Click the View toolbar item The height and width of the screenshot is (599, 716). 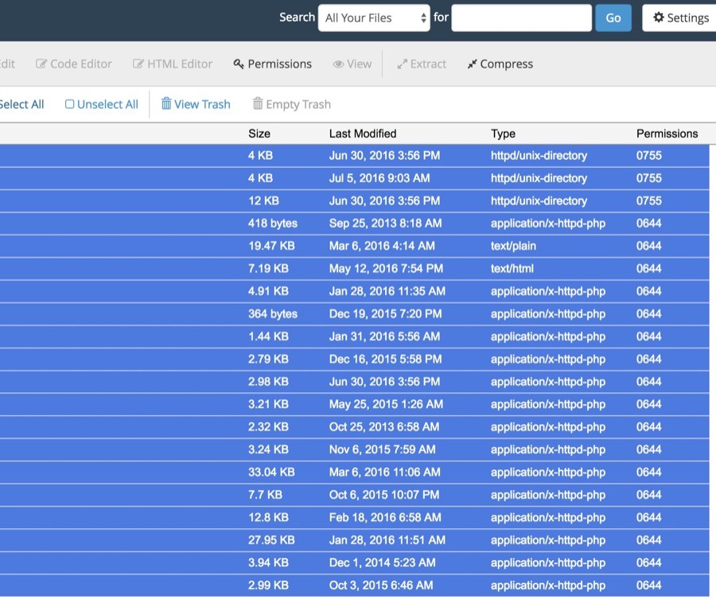[352, 64]
